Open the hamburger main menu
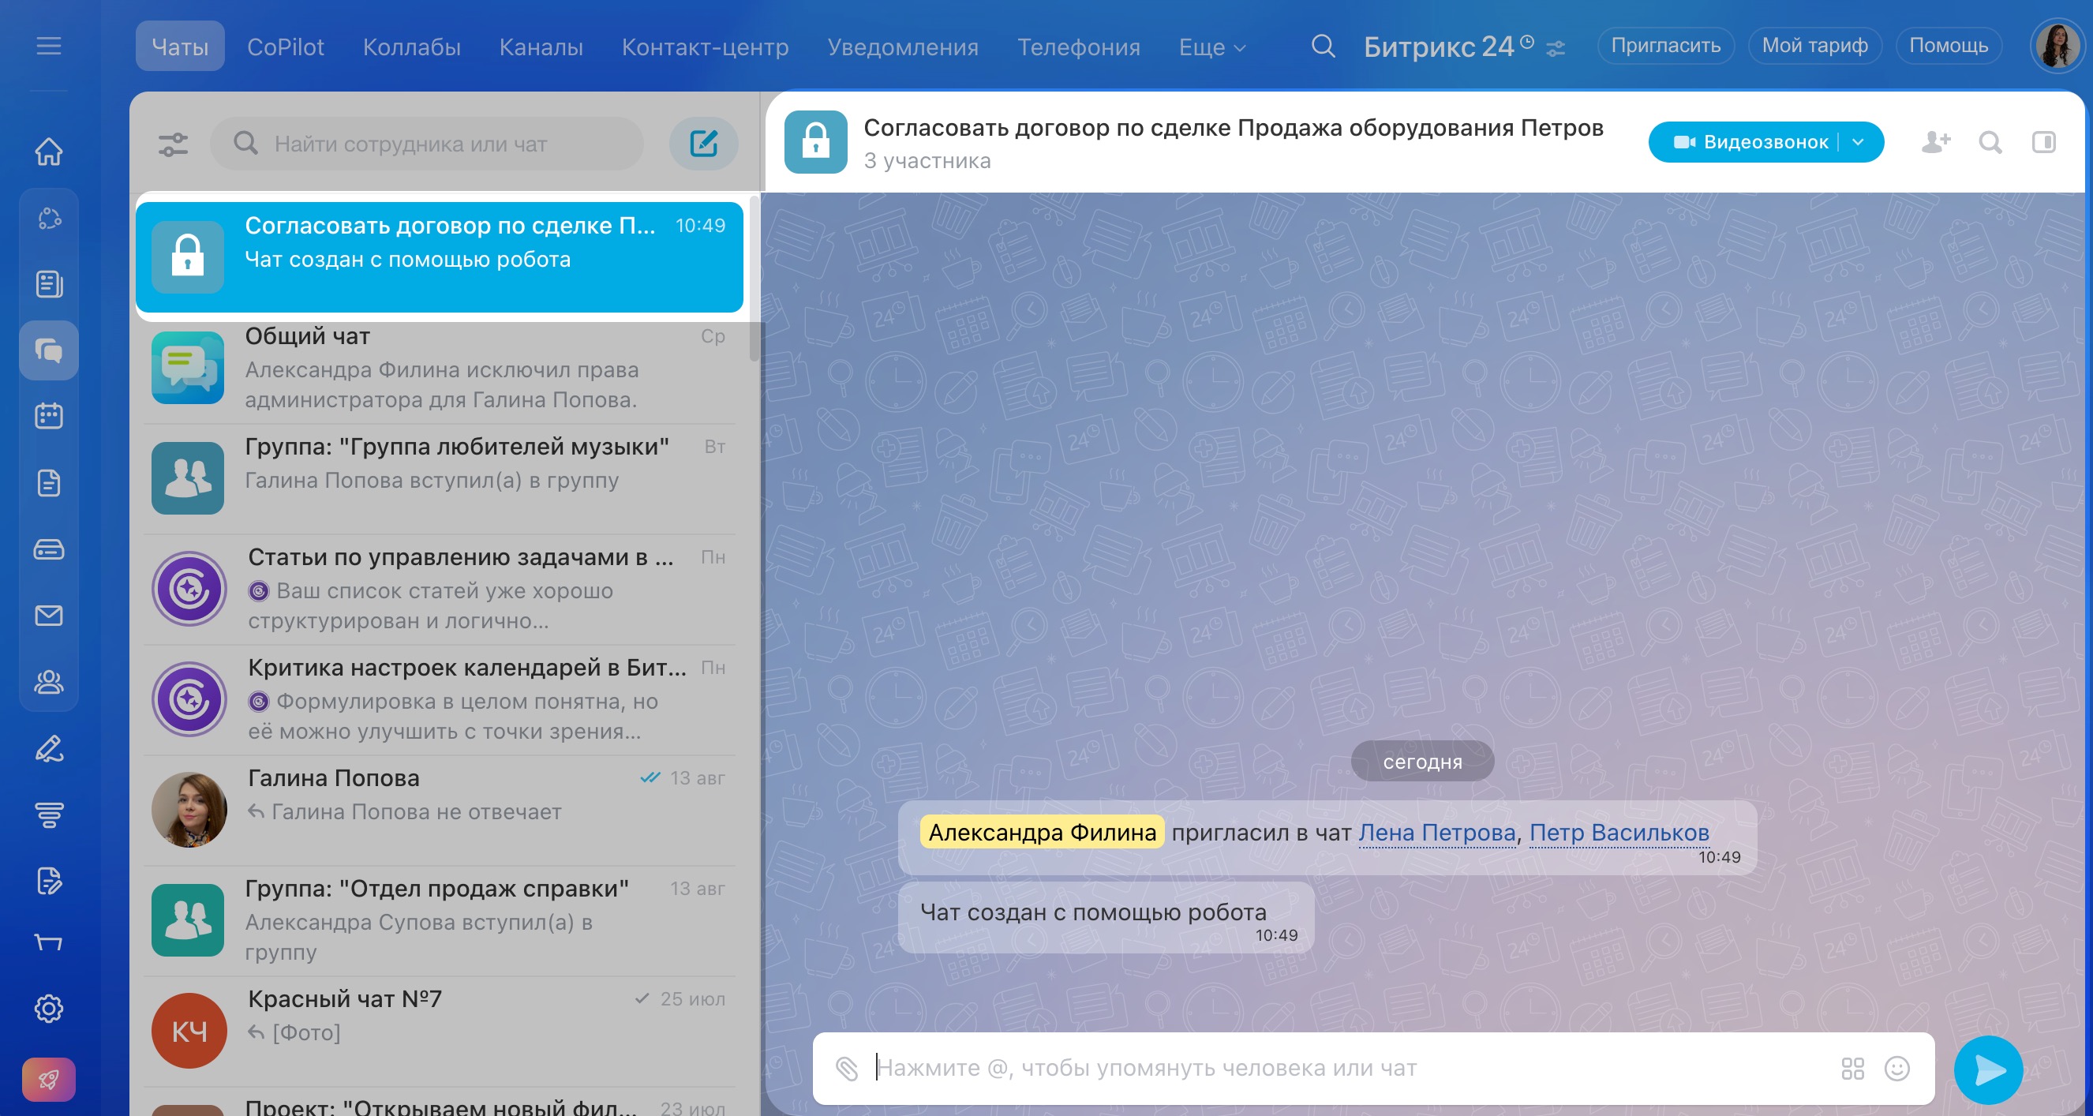Screen dimensions: 2093x1116 point(49,46)
